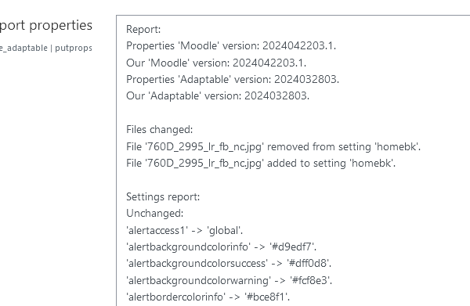The height and width of the screenshot is (306, 470).
Task: Click the '#d9edf7' color value text
Action: [291, 247]
